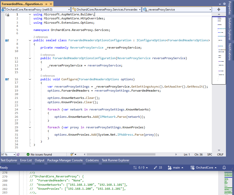Close the ForwardedHea...figuration.cs tab
Viewport: 234px width, 195px height.
tap(51, 4)
